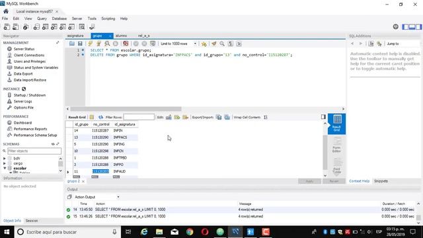Open the object inspector info icon
The width and height of the screenshot is (423, 238).
tap(26, 26)
